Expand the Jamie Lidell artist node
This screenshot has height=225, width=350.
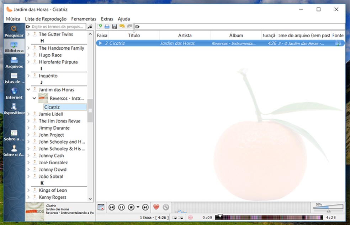(x=28, y=114)
